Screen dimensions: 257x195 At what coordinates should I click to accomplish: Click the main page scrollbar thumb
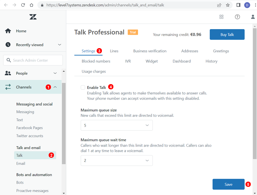[x=255, y=94]
